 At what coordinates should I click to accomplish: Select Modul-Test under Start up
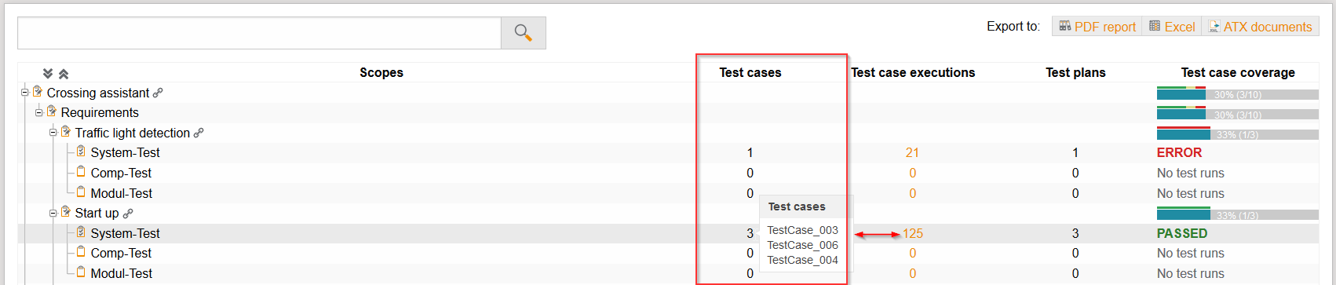[x=122, y=273]
